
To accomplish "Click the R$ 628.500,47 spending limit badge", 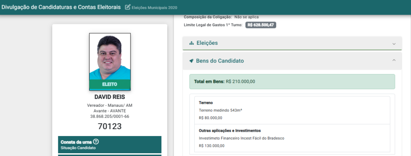I will (261, 25).
